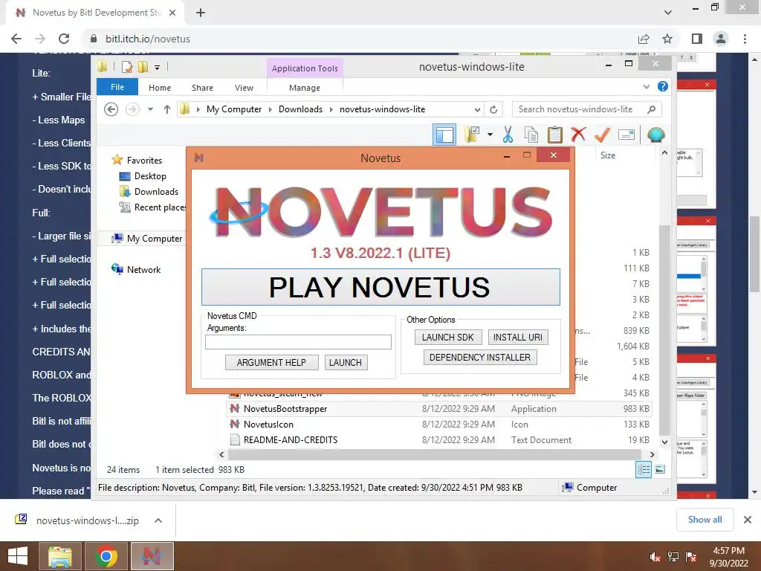This screenshot has height=571, width=761.
Task: Open Explorer help question mark icon
Action: pos(662,86)
